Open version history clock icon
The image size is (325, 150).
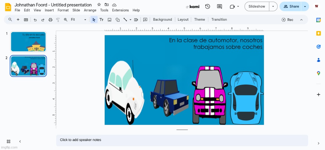207,6
